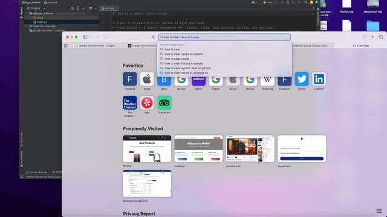Open a new tab with plus icon
This screenshot has width=387, height=217.
372,37
